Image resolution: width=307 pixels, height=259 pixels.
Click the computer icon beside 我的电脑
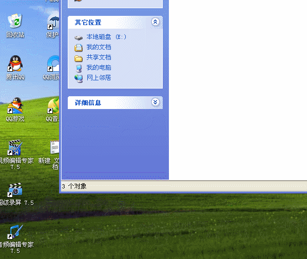[x=79, y=68]
